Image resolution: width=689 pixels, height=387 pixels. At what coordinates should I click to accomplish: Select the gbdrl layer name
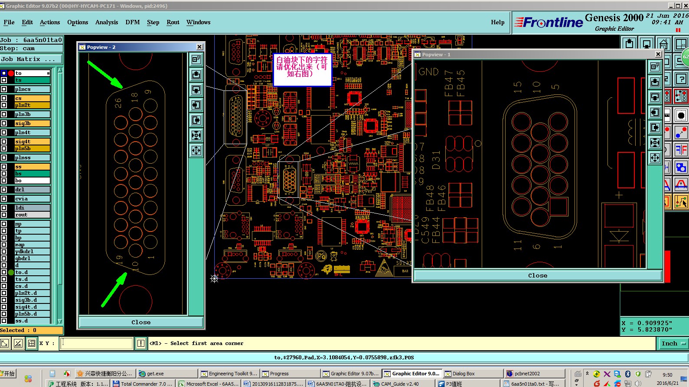pyautogui.click(x=33, y=258)
